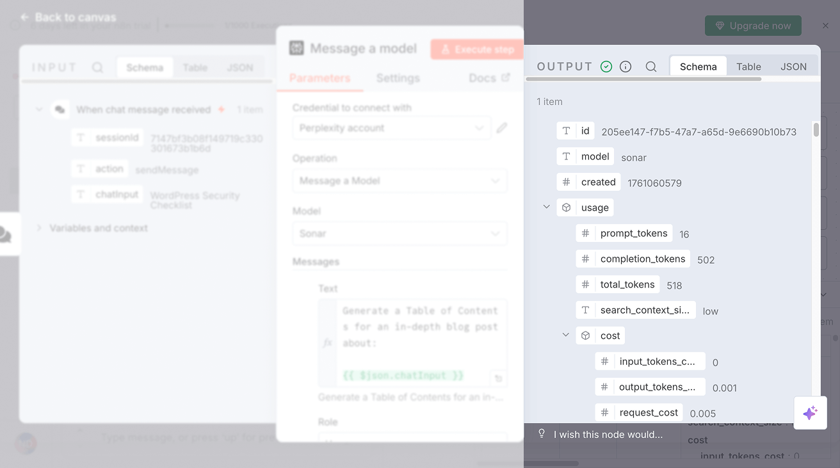Viewport: 840px width, 468px height.
Task: Click the purple AI sparkle assistant button
Action: [x=810, y=413]
